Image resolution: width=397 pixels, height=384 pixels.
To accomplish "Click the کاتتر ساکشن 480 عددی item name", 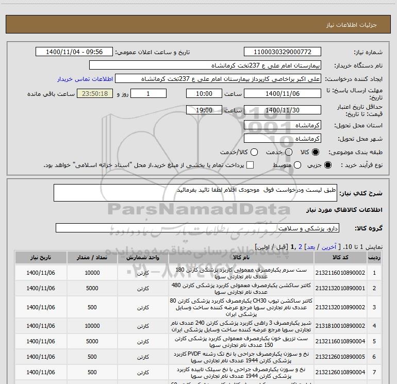I will click(241, 288).
